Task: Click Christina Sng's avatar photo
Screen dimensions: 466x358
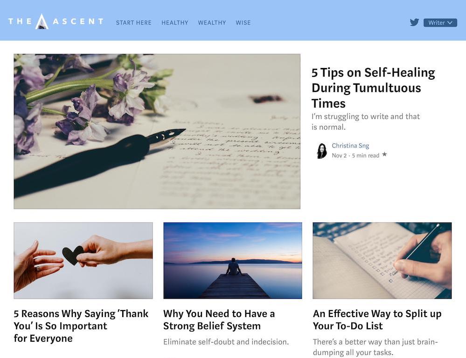Action: (321, 151)
